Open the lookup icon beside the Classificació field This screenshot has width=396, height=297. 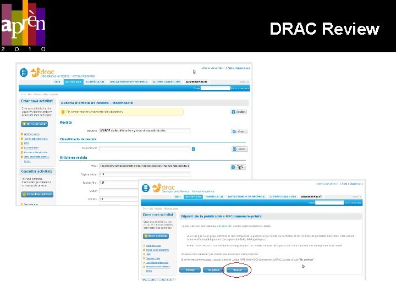(x=194, y=149)
